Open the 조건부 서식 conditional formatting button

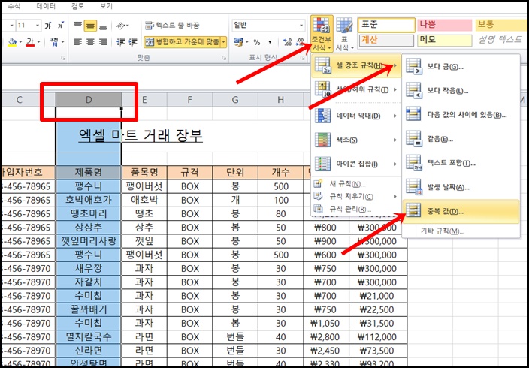tap(322, 34)
